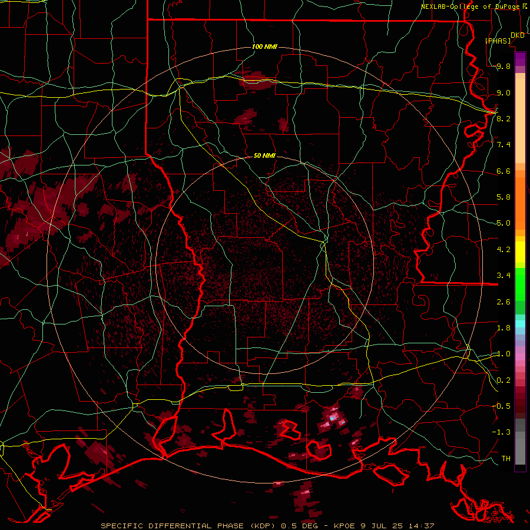Click the yellow segment of the color bar
Screen dimensions: 530x530
tap(520, 252)
